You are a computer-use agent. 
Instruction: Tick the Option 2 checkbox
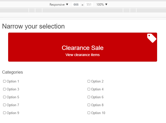coord(89,81)
